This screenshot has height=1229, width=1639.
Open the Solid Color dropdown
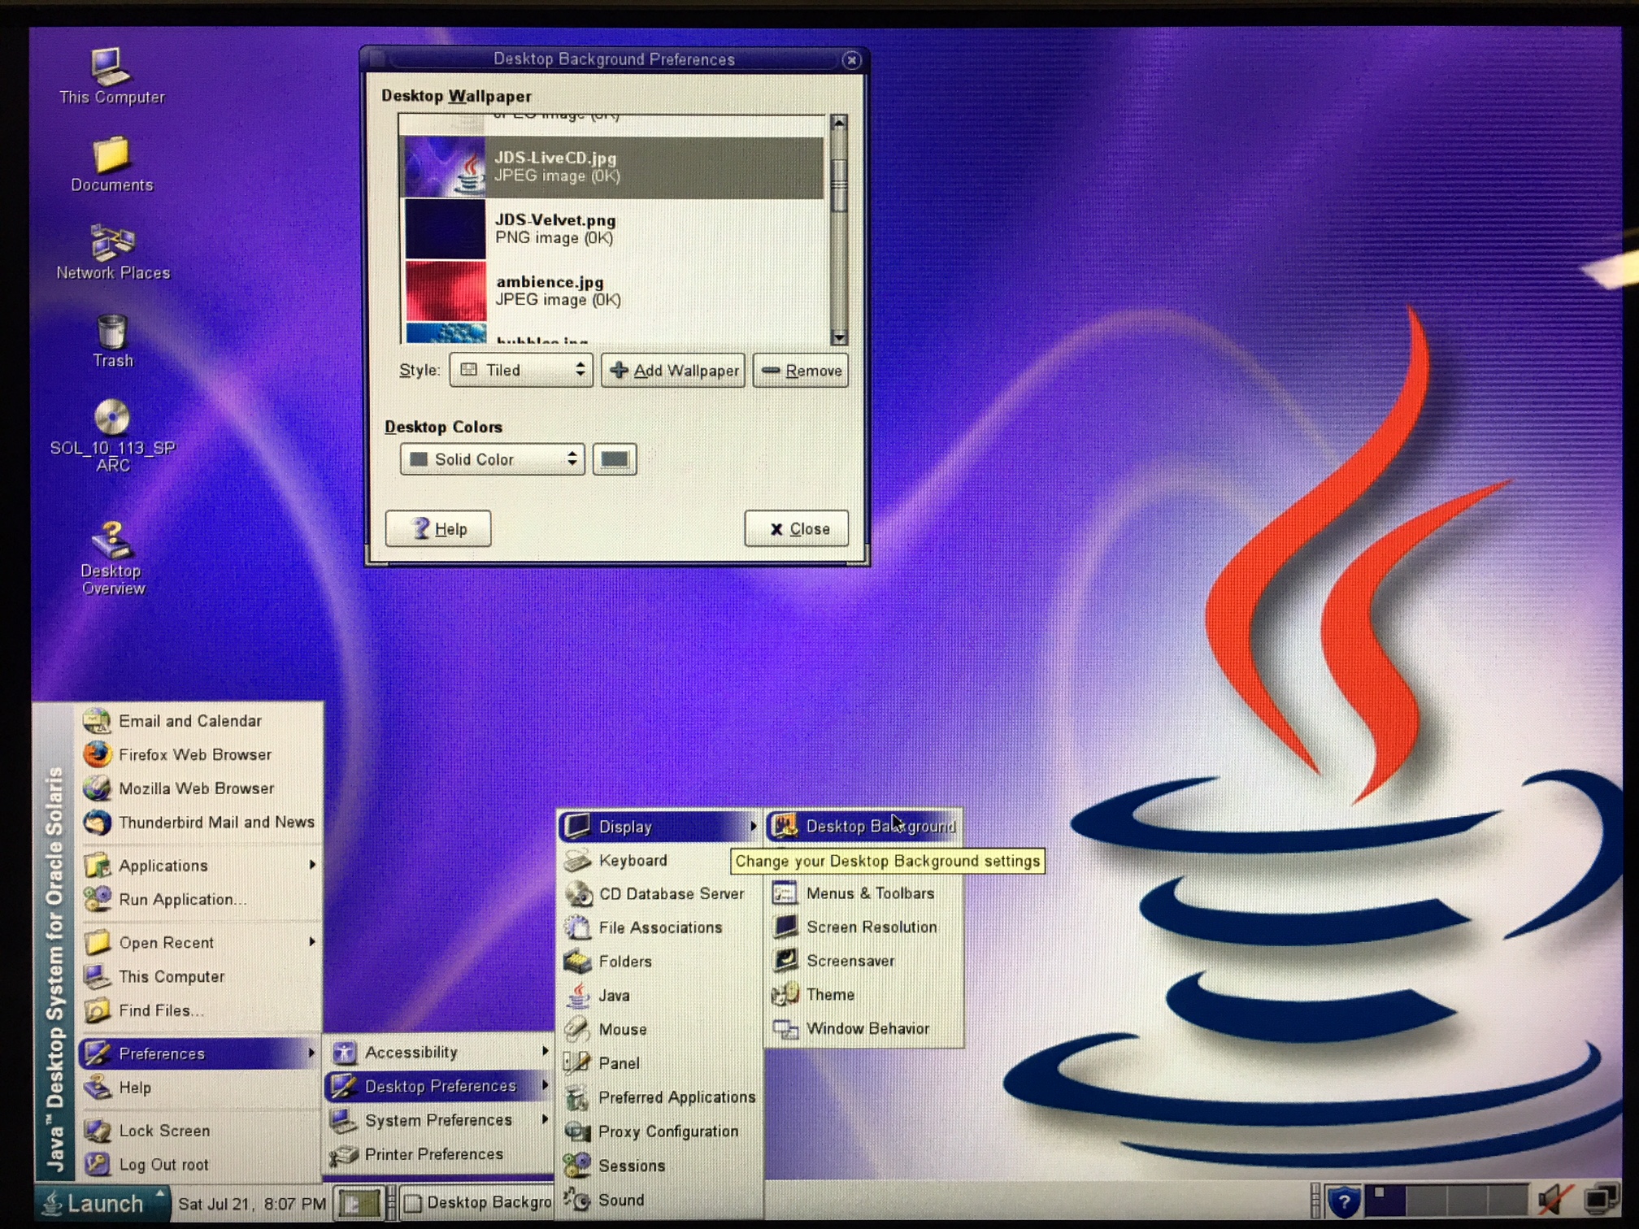pyautogui.click(x=492, y=459)
